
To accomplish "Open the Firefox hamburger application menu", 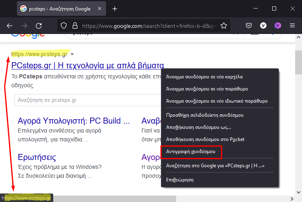I will [292, 25].
